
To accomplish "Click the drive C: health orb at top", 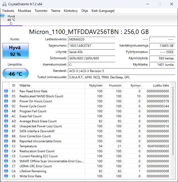I will click(3, 16).
